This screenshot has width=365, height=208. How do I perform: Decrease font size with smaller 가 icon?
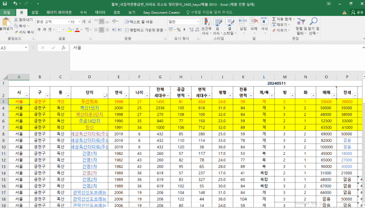pyautogui.click(x=90, y=22)
